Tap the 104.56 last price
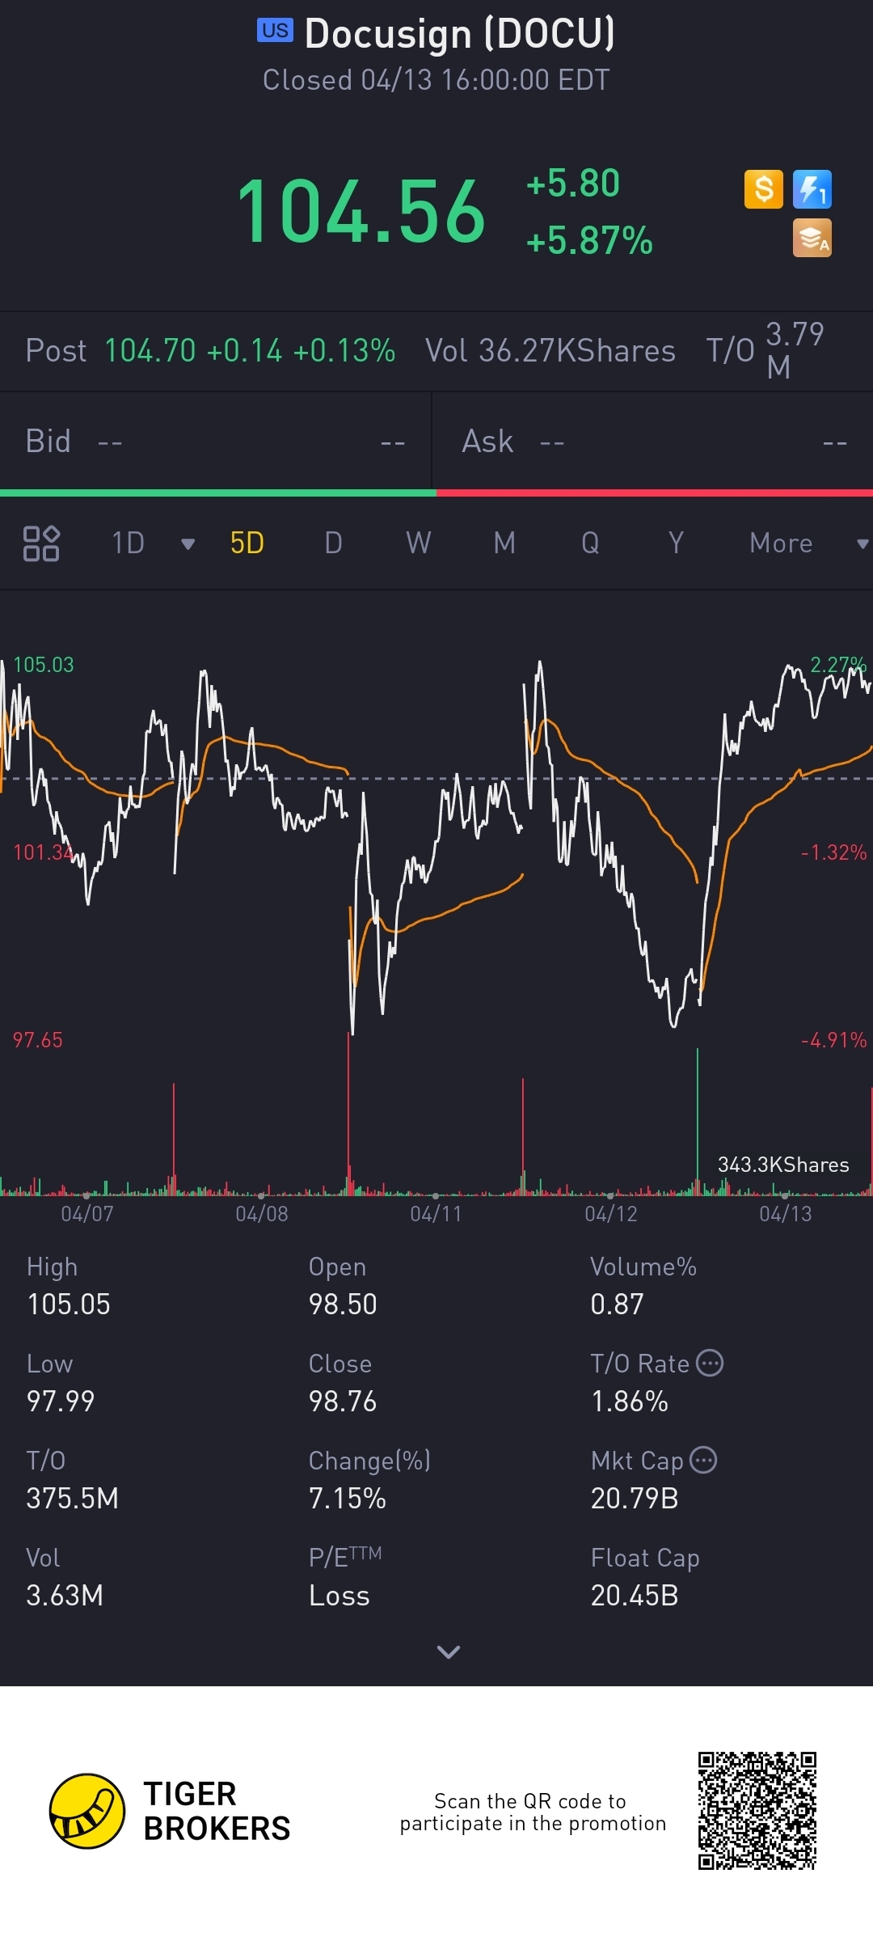The image size is (873, 1937). 361,212
